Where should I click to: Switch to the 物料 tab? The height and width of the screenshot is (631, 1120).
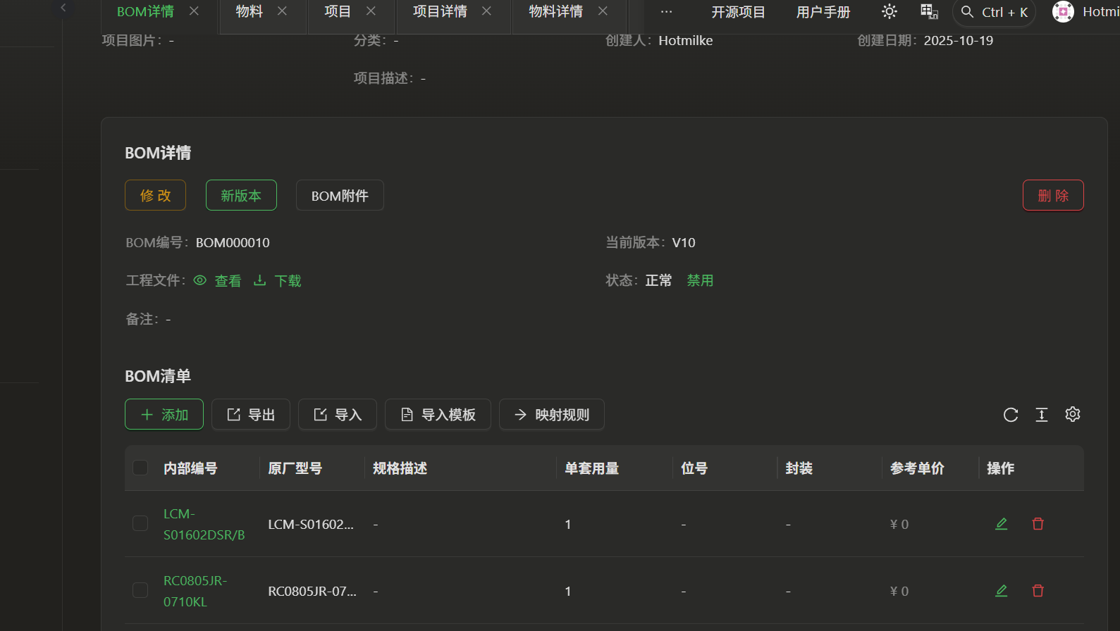(x=250, y=12)
